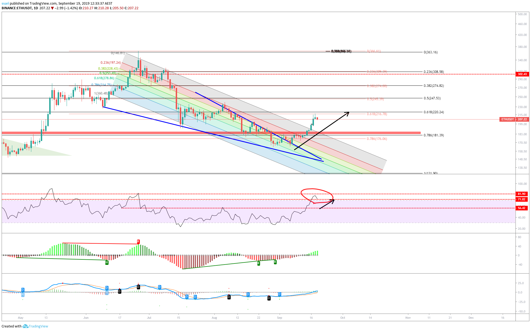Select the 56.42 RSI level label
This screenshot has height=331, width=531.
tap(521, 208)
